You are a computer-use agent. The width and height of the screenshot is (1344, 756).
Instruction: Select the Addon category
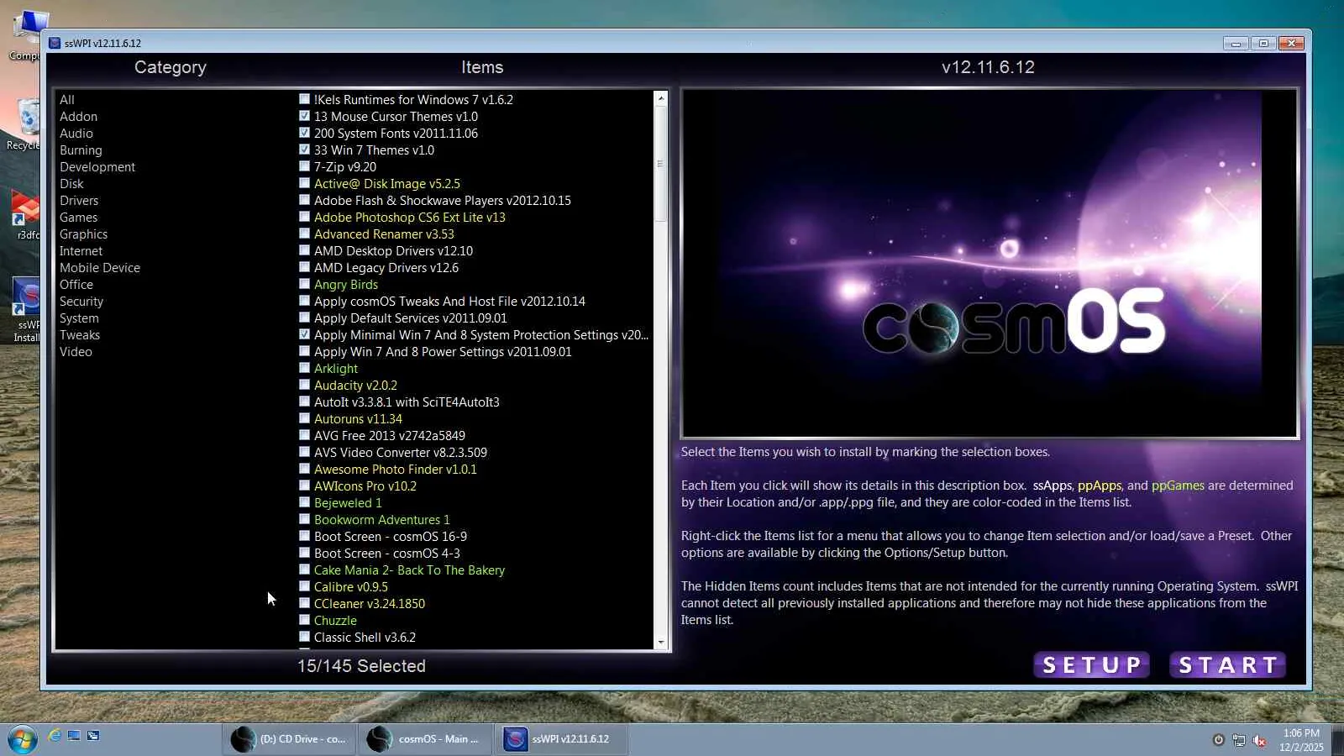pyautogui.click(x=78, y=116)
